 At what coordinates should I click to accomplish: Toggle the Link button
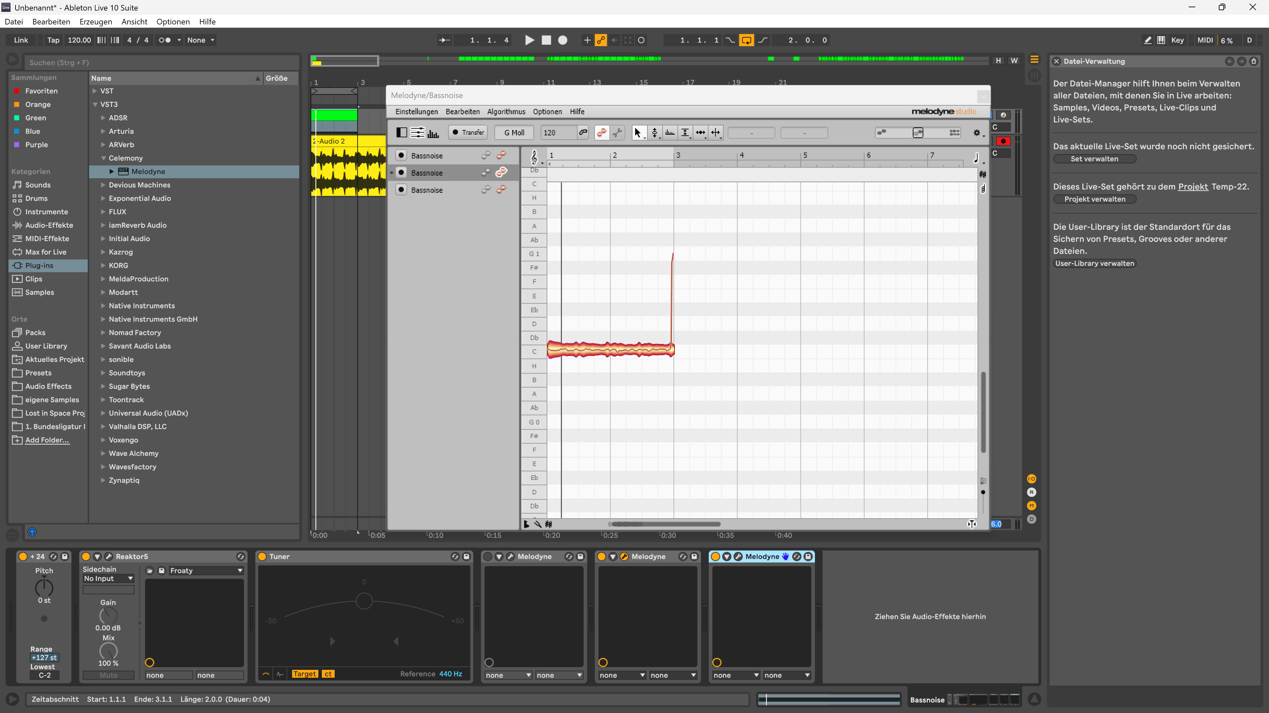pos(21,40)
